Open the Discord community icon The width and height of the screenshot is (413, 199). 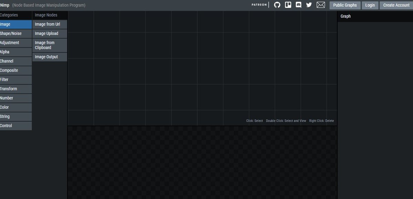click(x=298, y=5)
